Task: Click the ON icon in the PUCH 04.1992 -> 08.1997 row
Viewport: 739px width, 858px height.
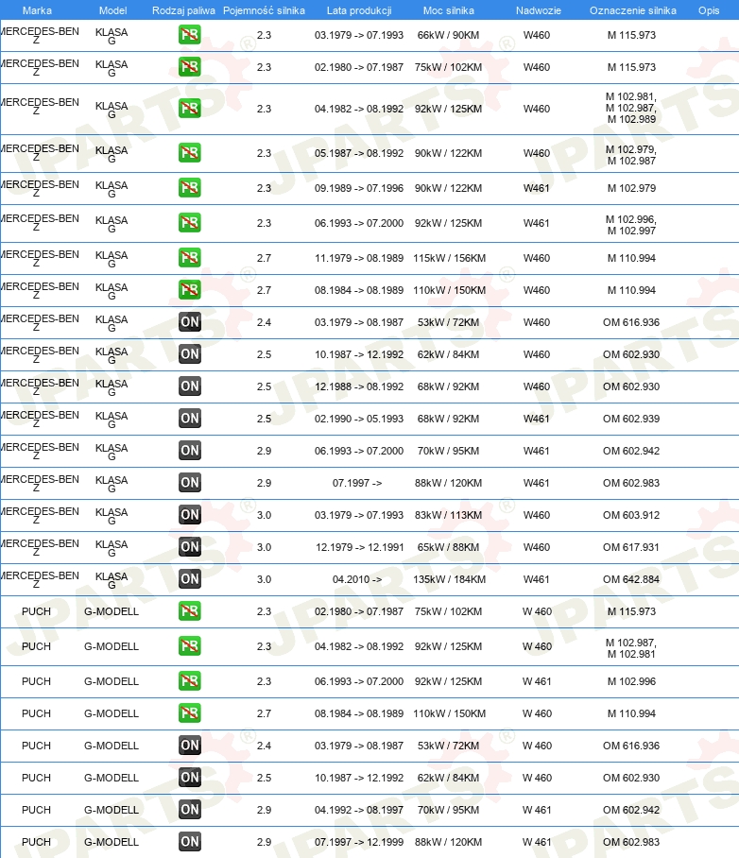Action: pos(189,809)
